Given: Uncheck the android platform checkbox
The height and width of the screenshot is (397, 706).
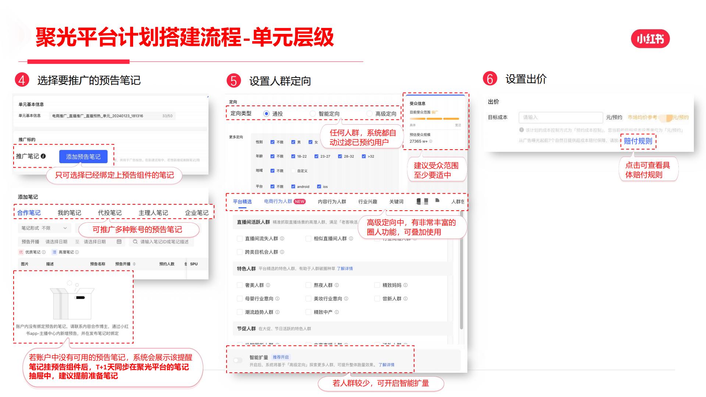Looking at the screenshot, I should click(x=293, y=186).
